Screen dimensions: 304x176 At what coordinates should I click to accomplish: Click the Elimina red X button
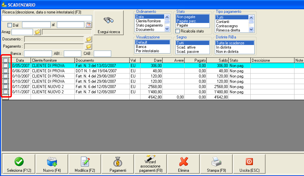[x=183, y=165]
